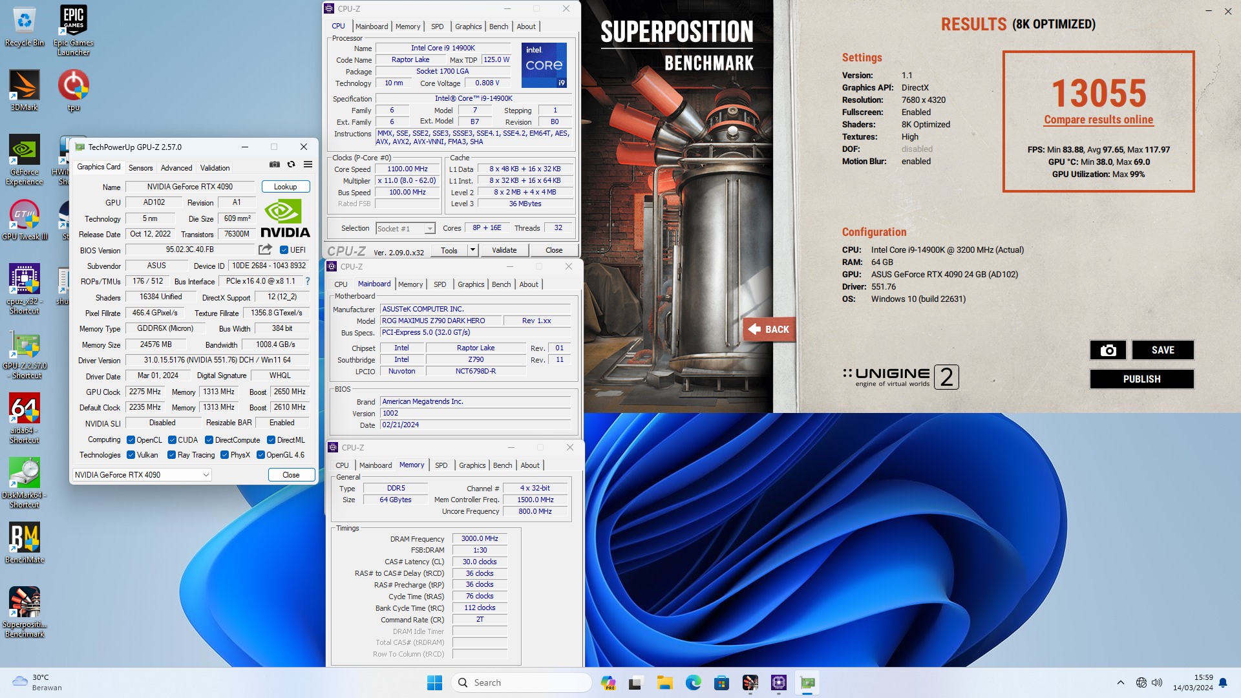This screenshot has height=698, width=1241.
Task: Click Superposition PUBLISH button
Action: click(x=1141, y=379)
